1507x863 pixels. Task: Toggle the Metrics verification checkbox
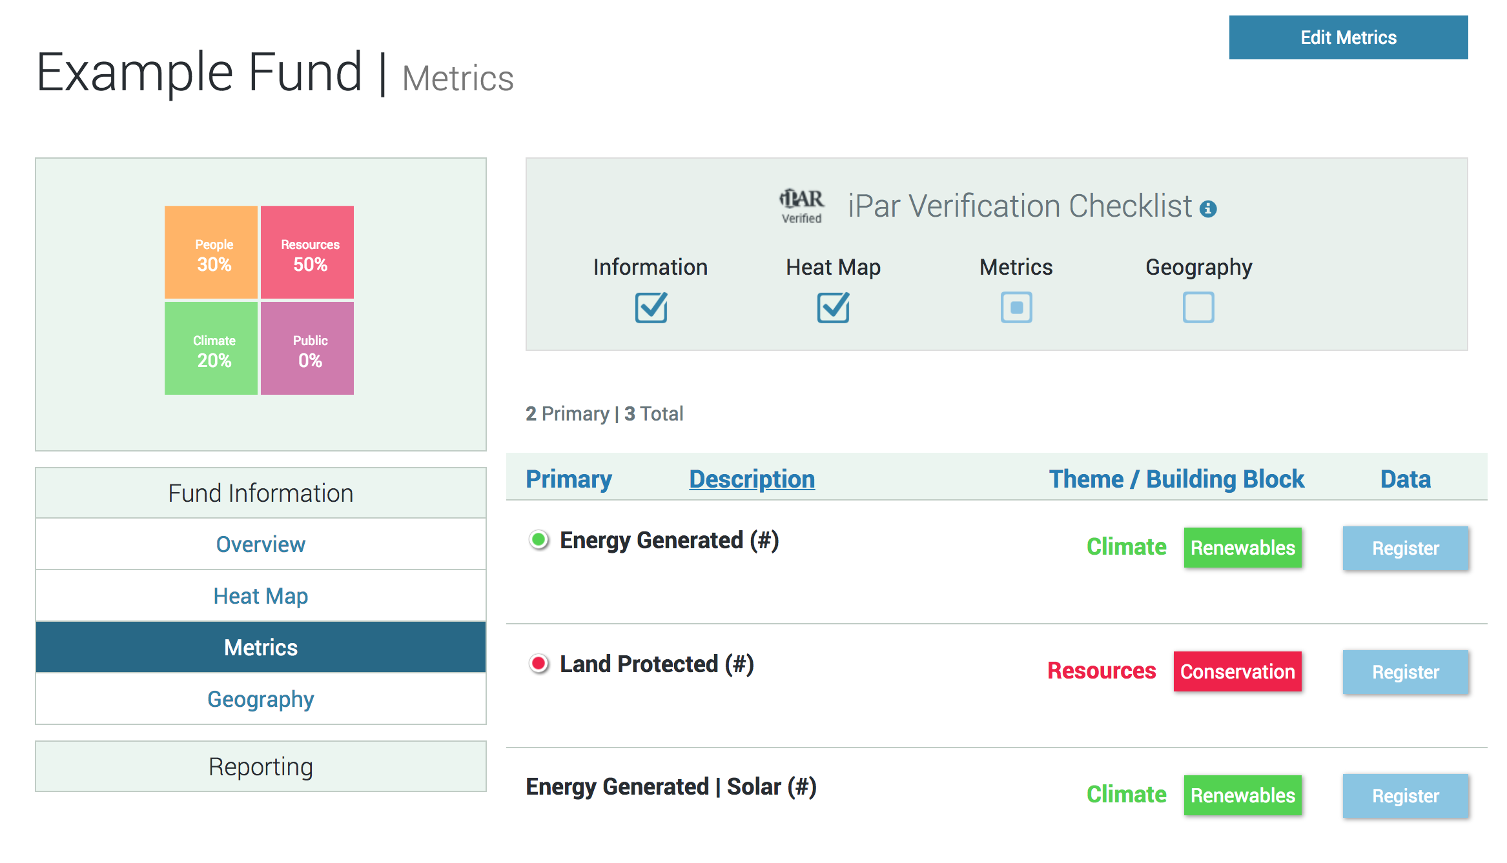(1016, 308)
